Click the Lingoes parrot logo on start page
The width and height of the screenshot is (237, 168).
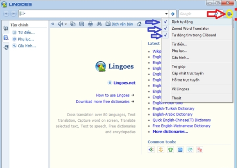tap(101, 66)
